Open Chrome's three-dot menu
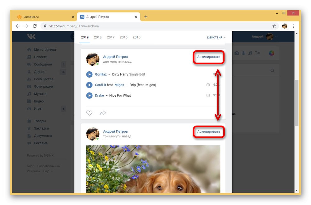Viewport: 311px width, 205px height. 293,26
